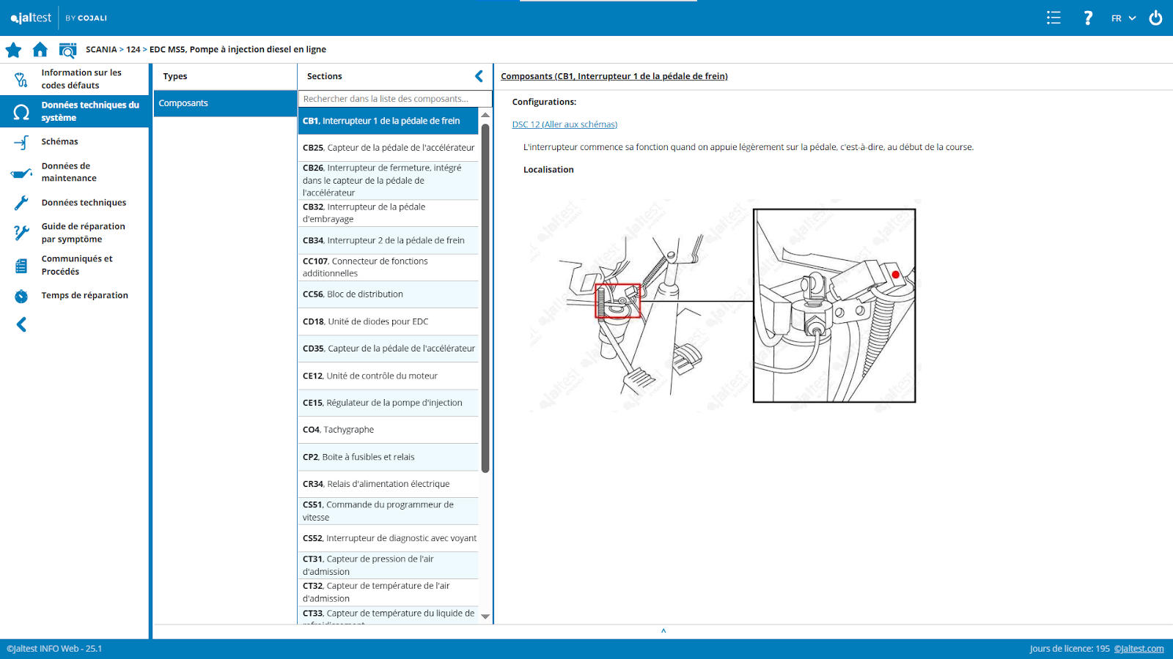Click the list scroll down arrow
The height and width of the screenshot is (659, 1173).
click(x=485, y=617)
